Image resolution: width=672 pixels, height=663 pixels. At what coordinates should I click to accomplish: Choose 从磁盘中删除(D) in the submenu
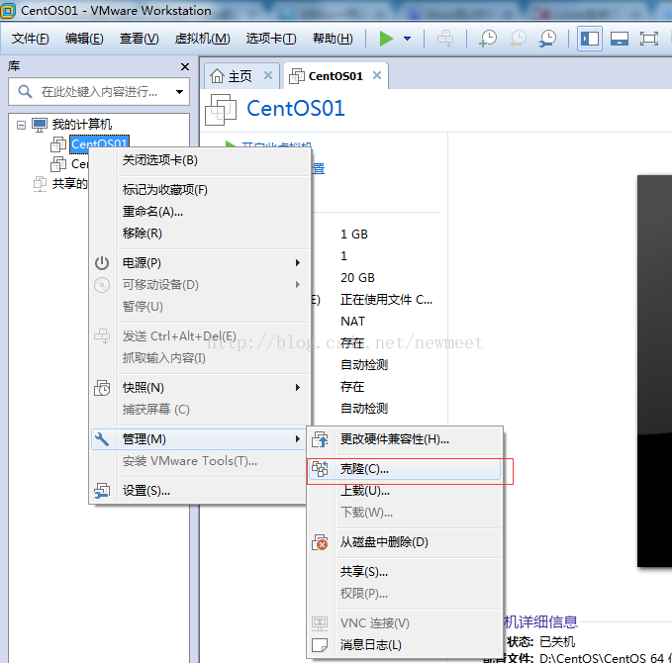[x=405, y=542]
